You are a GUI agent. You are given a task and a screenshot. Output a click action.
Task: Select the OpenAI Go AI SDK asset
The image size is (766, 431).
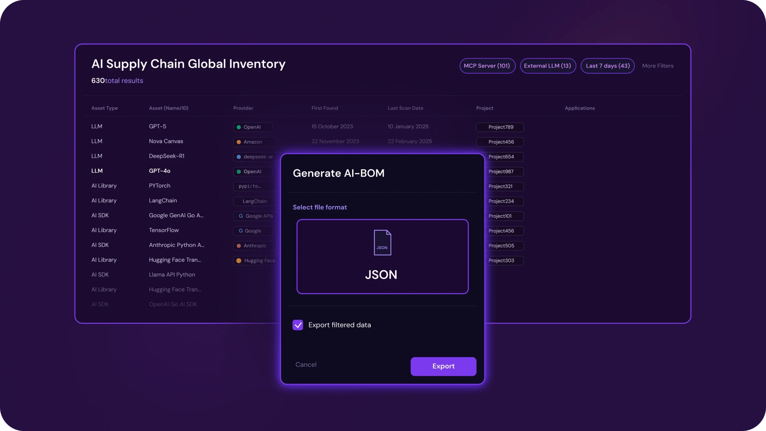(x=173, y=304)
